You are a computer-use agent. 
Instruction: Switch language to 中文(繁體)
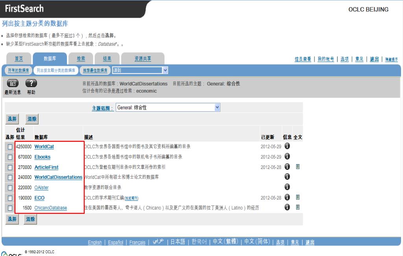(x=226, y=241)
